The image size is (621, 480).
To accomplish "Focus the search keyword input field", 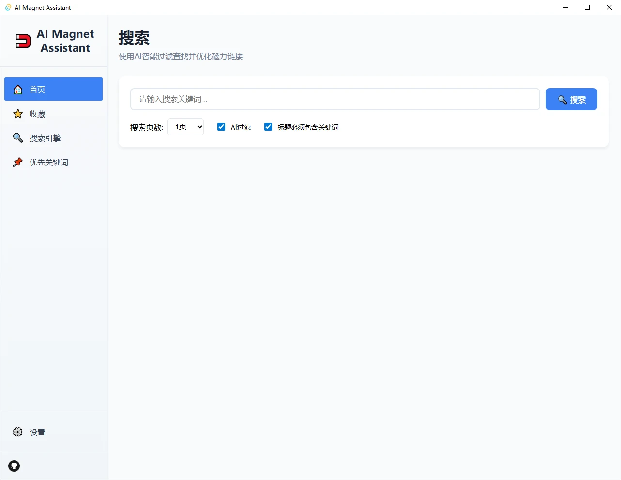I will (335, 99).
